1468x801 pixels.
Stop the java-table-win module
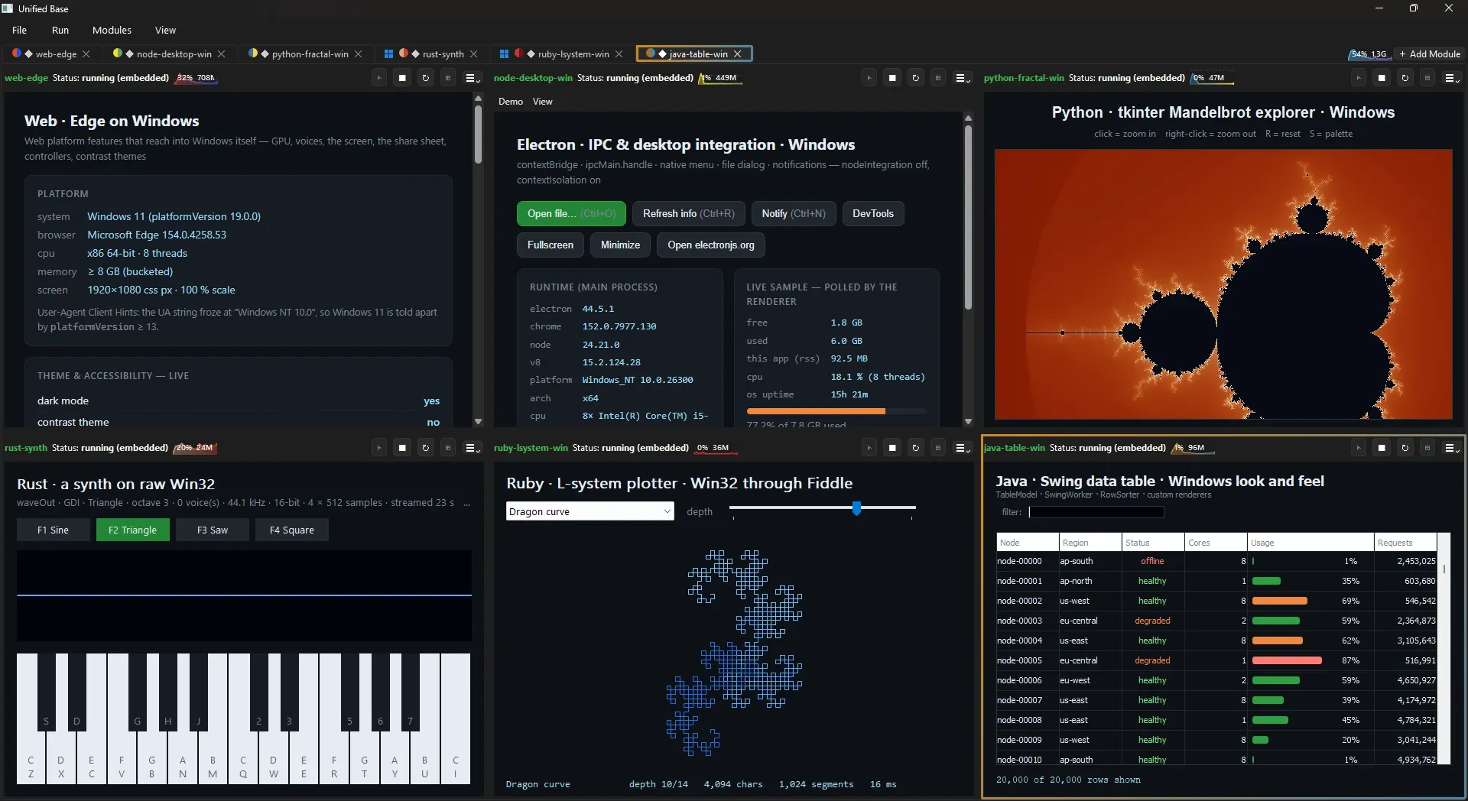click(1382, 448)
